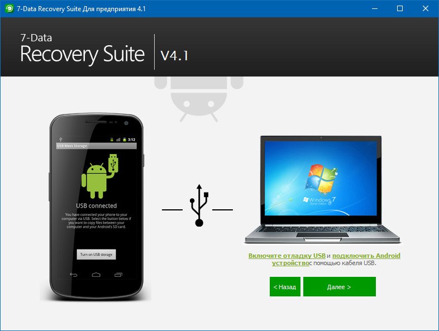Close the 7-Data Recovery Suite window
Image resolution: width=439 pixels, height=331 pixels.
[x=426, y=9]
